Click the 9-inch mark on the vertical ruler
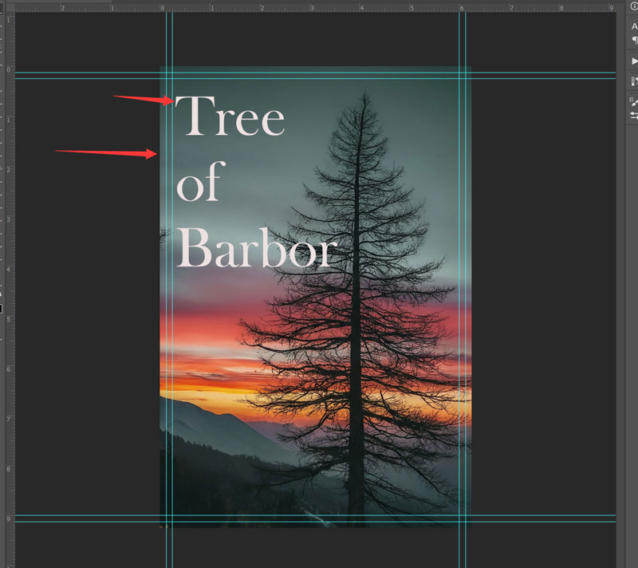 point(8,519)
